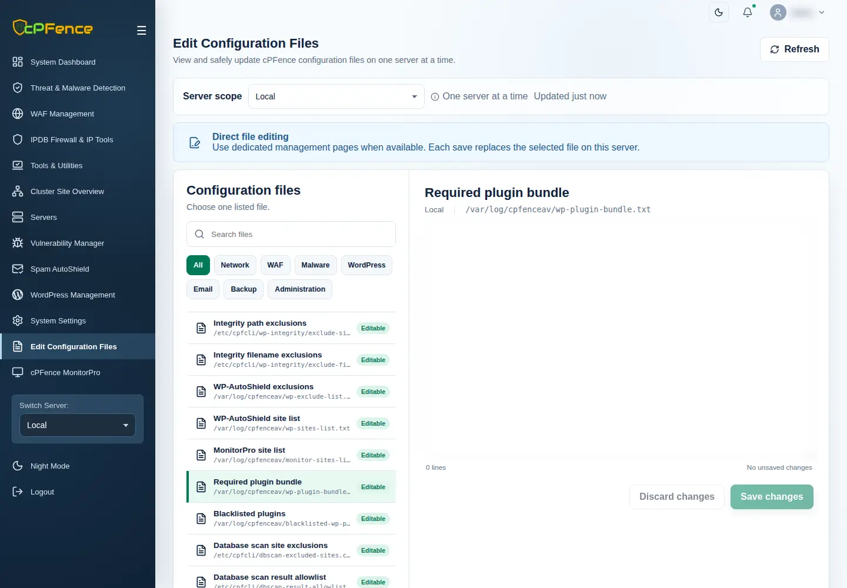Select Integrity path exclusions file
847x588 pixels.
coord(291,328)
